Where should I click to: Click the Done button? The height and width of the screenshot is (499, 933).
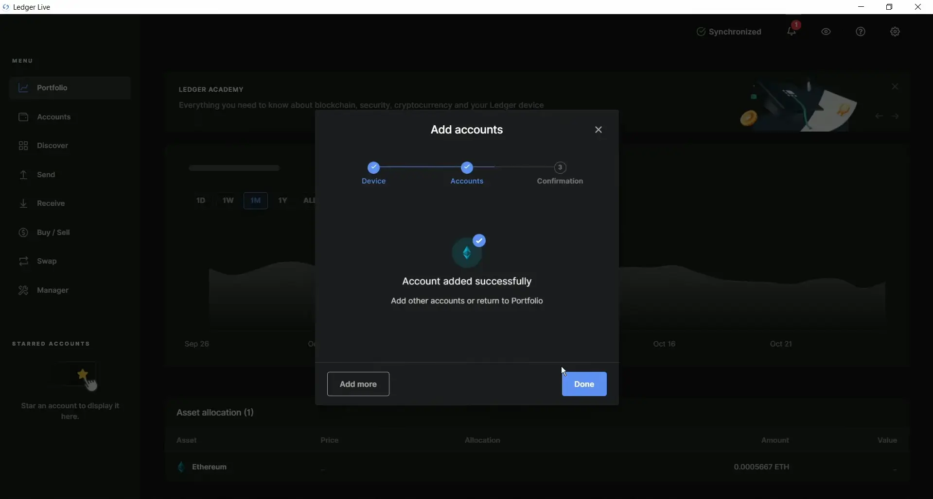[x=584, y=384]
